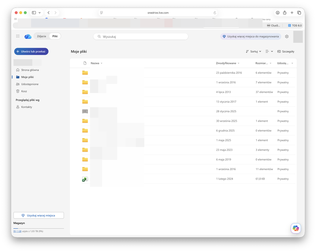
Task: Click 3 elementy size cell
Action: click(262, 150)
